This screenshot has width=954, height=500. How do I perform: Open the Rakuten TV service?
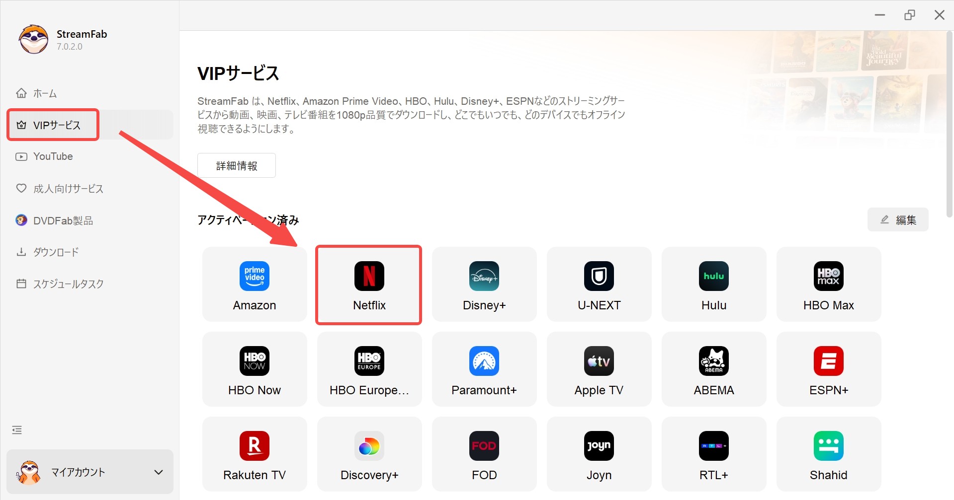[x=255, y=454]
